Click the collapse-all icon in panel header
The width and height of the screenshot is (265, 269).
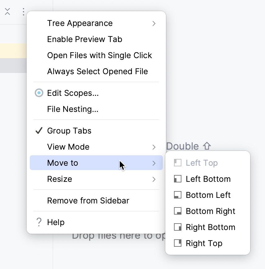[8, 12]
